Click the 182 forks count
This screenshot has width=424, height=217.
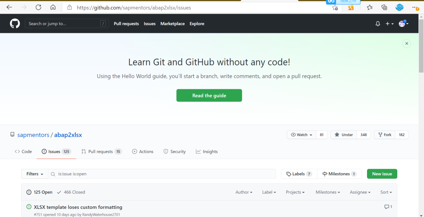(402, 135)
